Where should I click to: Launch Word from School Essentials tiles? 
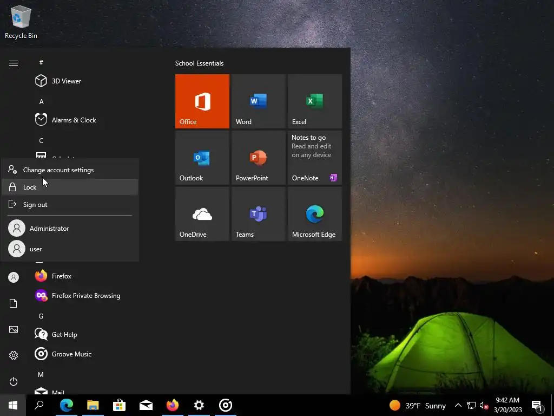(x=258, y=101)
